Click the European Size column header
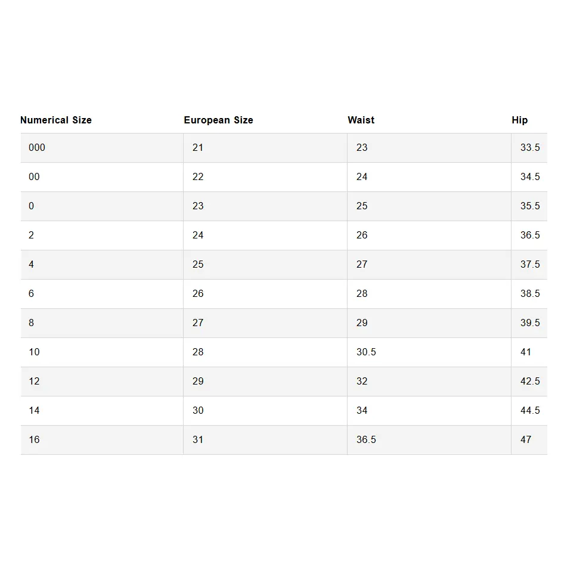Viewport: 561px width, 561px height. [x=218, y=120]
